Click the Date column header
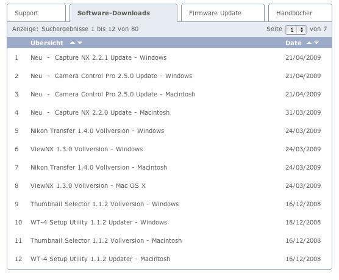 point(293,43)
